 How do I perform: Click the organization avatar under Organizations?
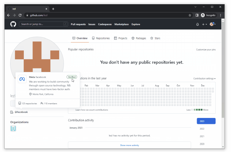pos(13,128)
